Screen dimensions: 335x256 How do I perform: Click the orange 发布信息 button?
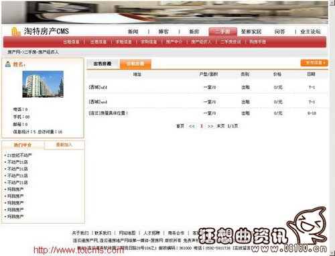(314, 63)
